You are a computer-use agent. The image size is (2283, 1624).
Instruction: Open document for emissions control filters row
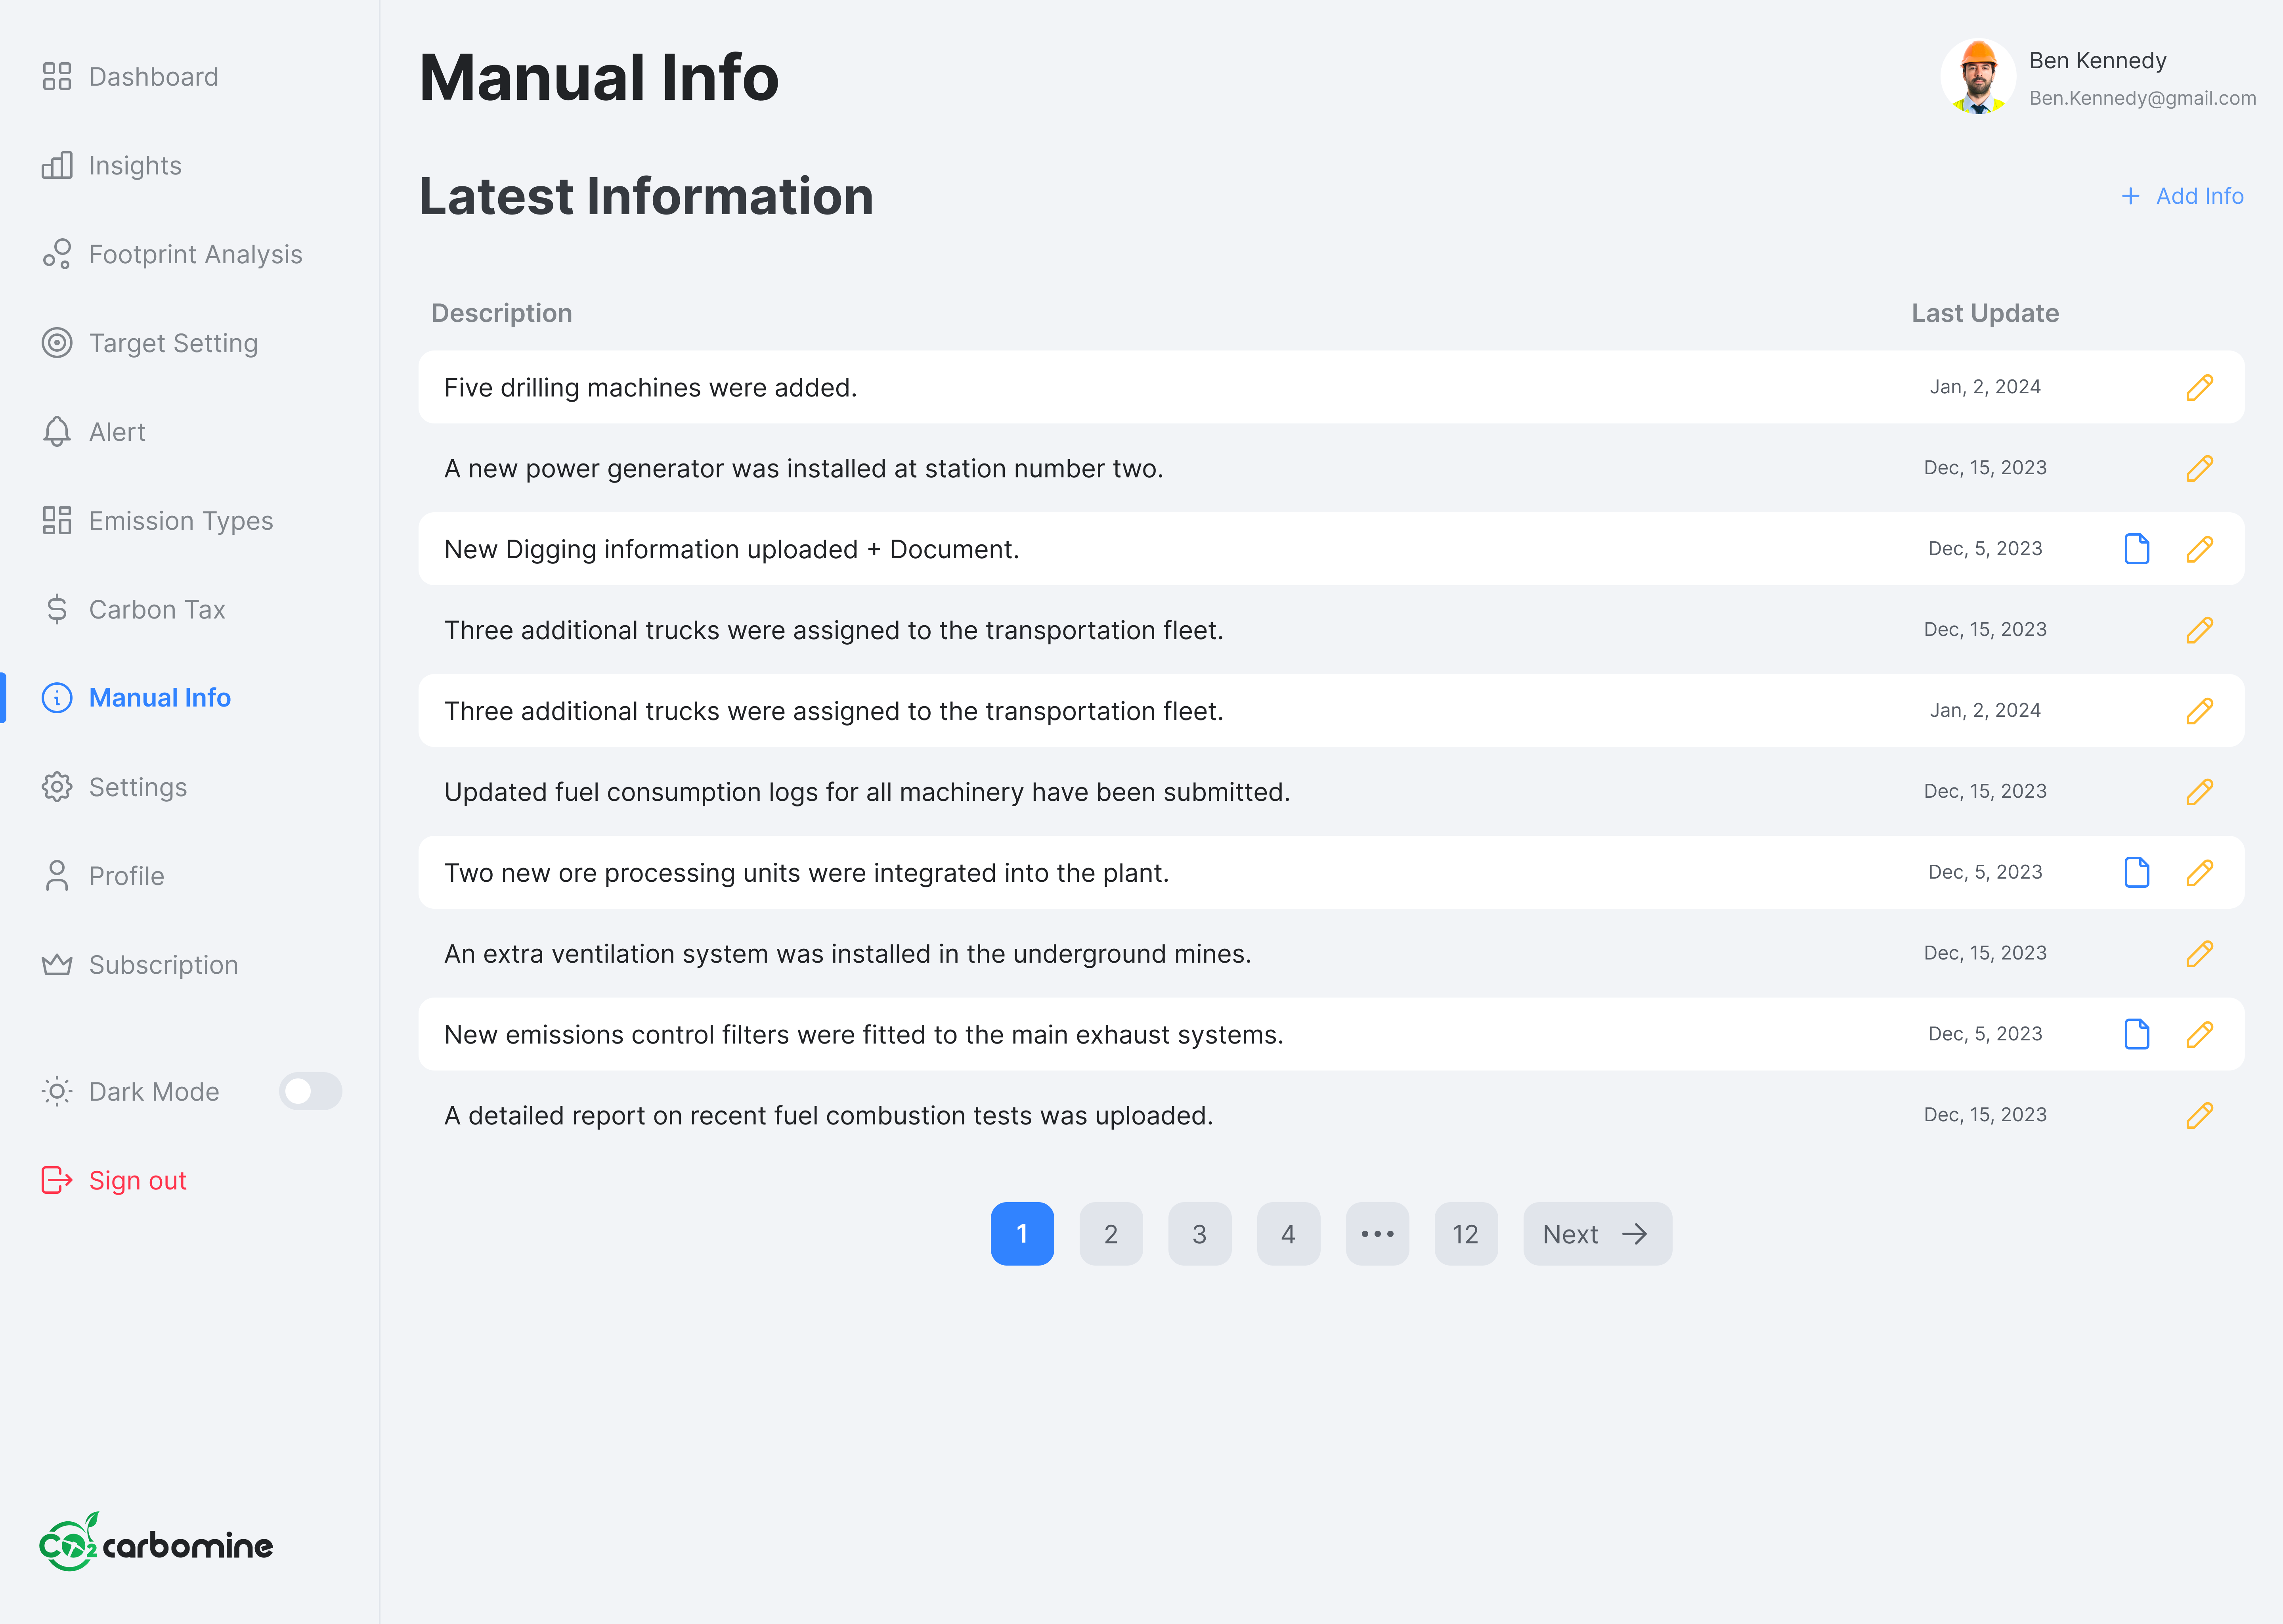click(x=2136, y=1034)
